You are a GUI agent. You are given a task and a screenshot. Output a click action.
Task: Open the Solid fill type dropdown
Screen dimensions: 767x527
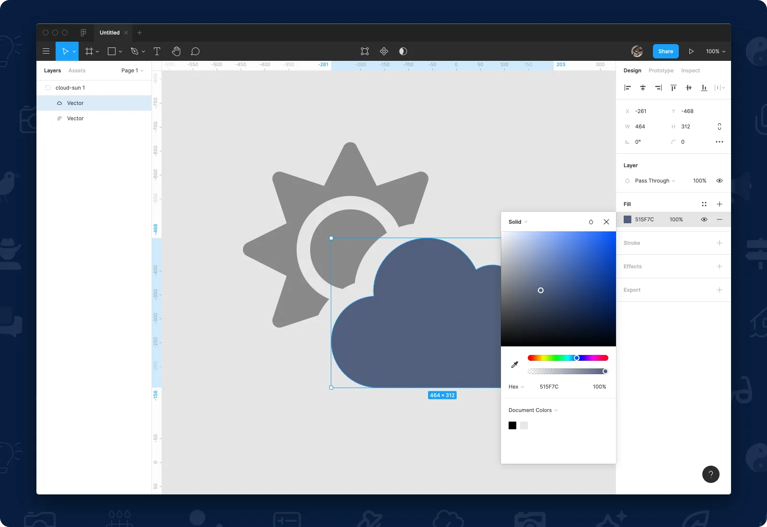coord(518,222)
